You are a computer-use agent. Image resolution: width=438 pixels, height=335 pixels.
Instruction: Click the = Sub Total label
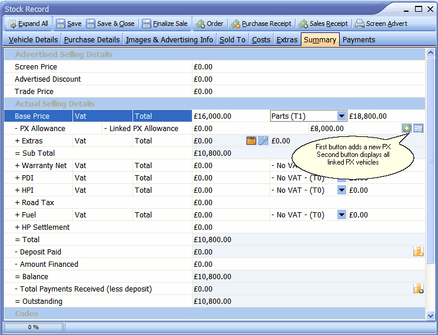pyautogui.click(x=35, y=153)
